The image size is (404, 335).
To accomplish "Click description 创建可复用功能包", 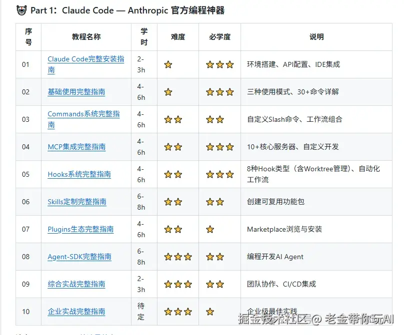I will [275, 202].
